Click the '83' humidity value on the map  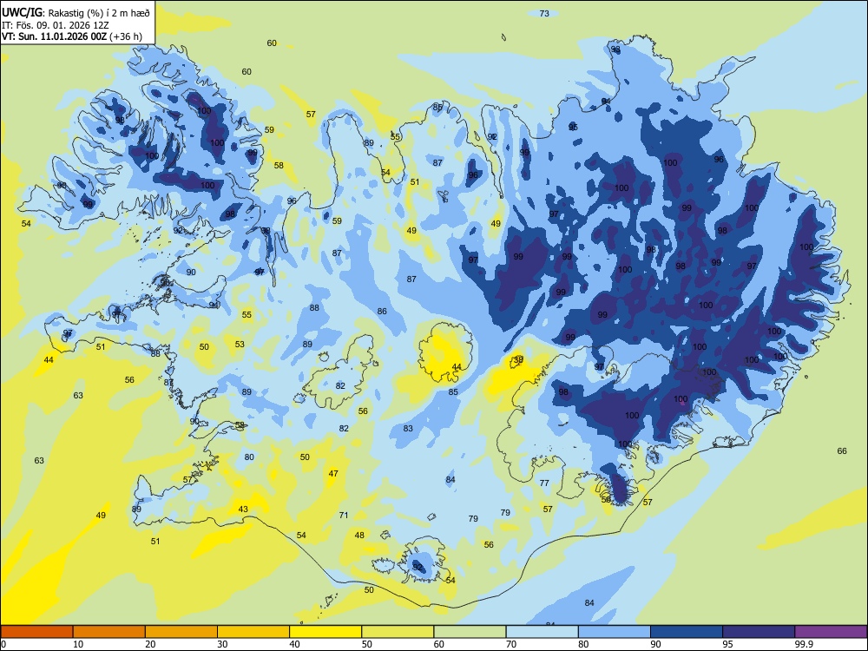[409, 429]
